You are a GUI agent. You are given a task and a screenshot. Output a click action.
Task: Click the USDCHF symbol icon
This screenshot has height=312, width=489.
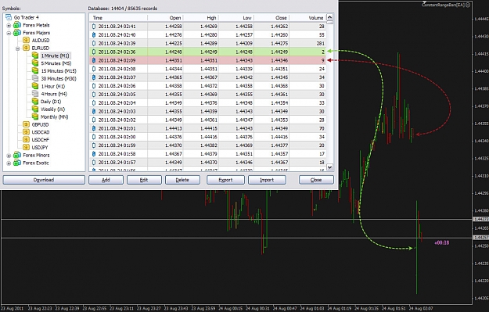tap(26, 140)
